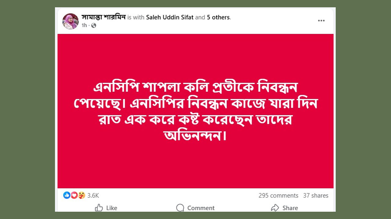Open the three-dot post options menu
391x219 pixels.
tap(321, 21)
